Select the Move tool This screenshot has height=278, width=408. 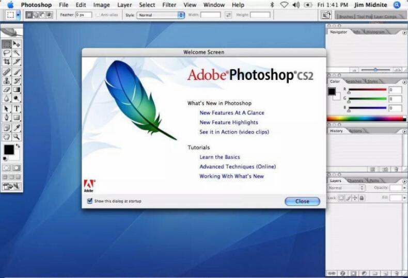(x=17, y=44)
